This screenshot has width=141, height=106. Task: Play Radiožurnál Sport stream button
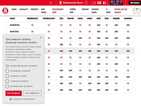pos(86,3)
